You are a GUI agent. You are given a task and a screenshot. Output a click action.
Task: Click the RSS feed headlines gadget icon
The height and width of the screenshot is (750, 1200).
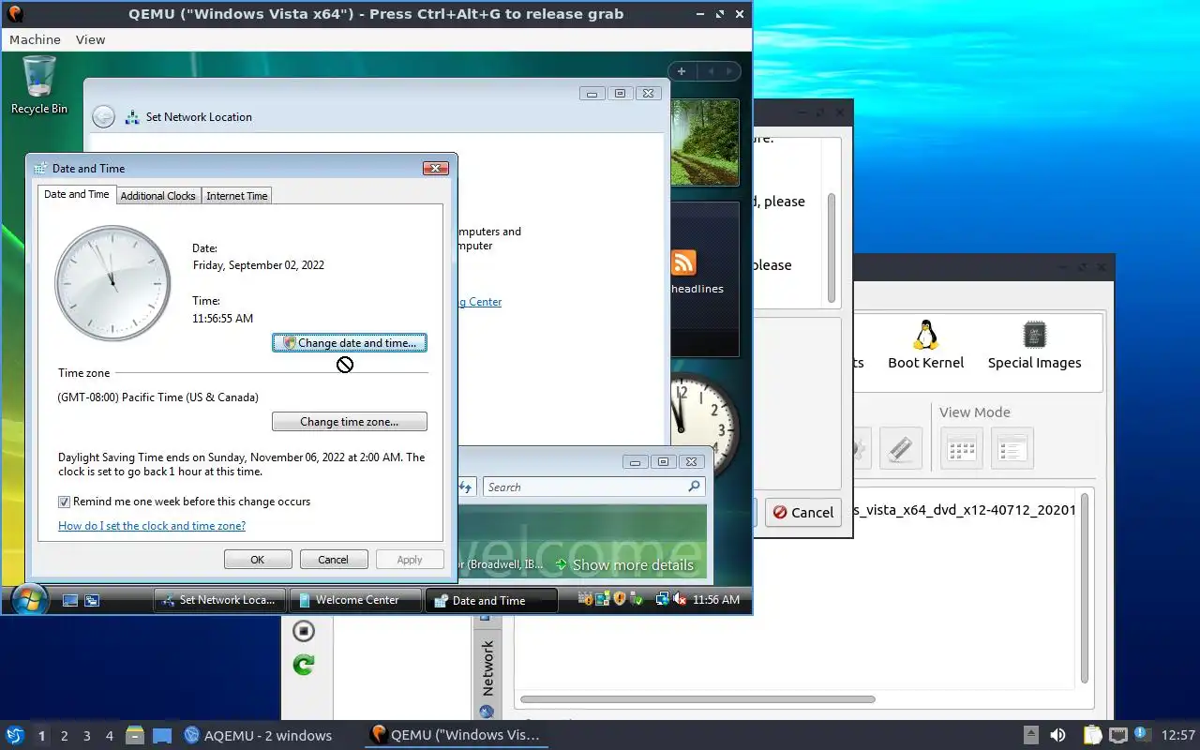[x=683, y=262]
